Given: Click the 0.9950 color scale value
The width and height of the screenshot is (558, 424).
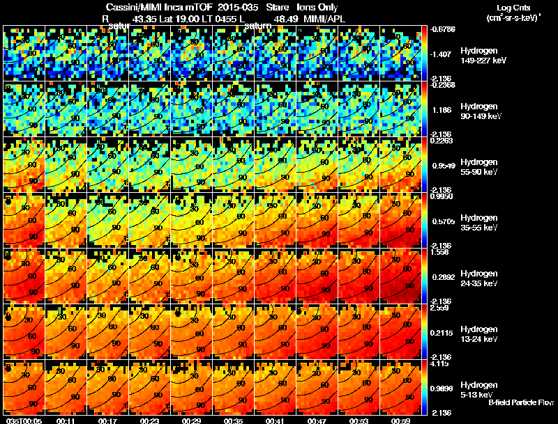Looking at the screenshot, I should 442,196.
